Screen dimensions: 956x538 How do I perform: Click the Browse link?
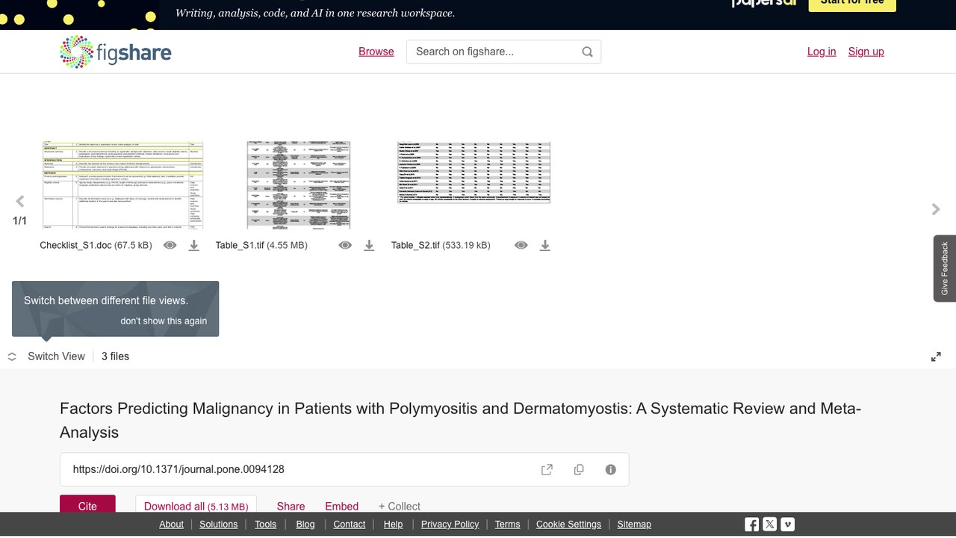[x=376, y=52]
